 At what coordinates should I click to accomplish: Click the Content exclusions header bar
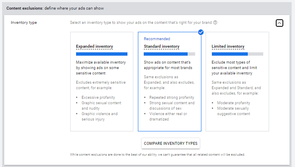pos(147,8)
